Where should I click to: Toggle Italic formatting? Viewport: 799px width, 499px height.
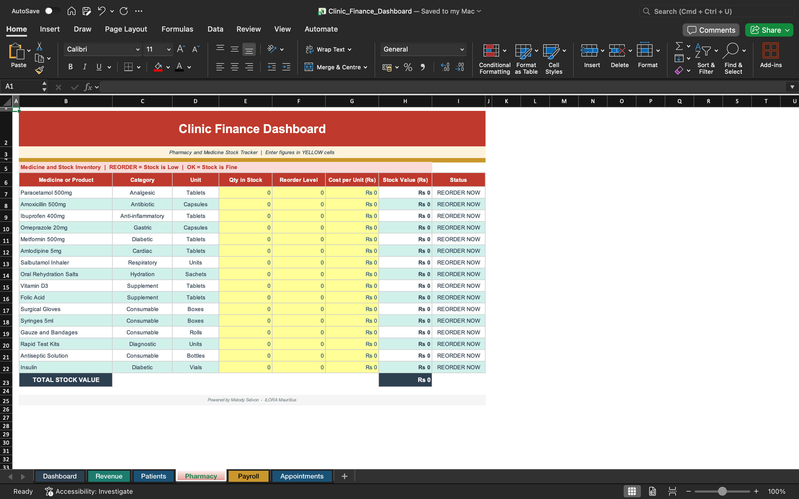point(85,67)
